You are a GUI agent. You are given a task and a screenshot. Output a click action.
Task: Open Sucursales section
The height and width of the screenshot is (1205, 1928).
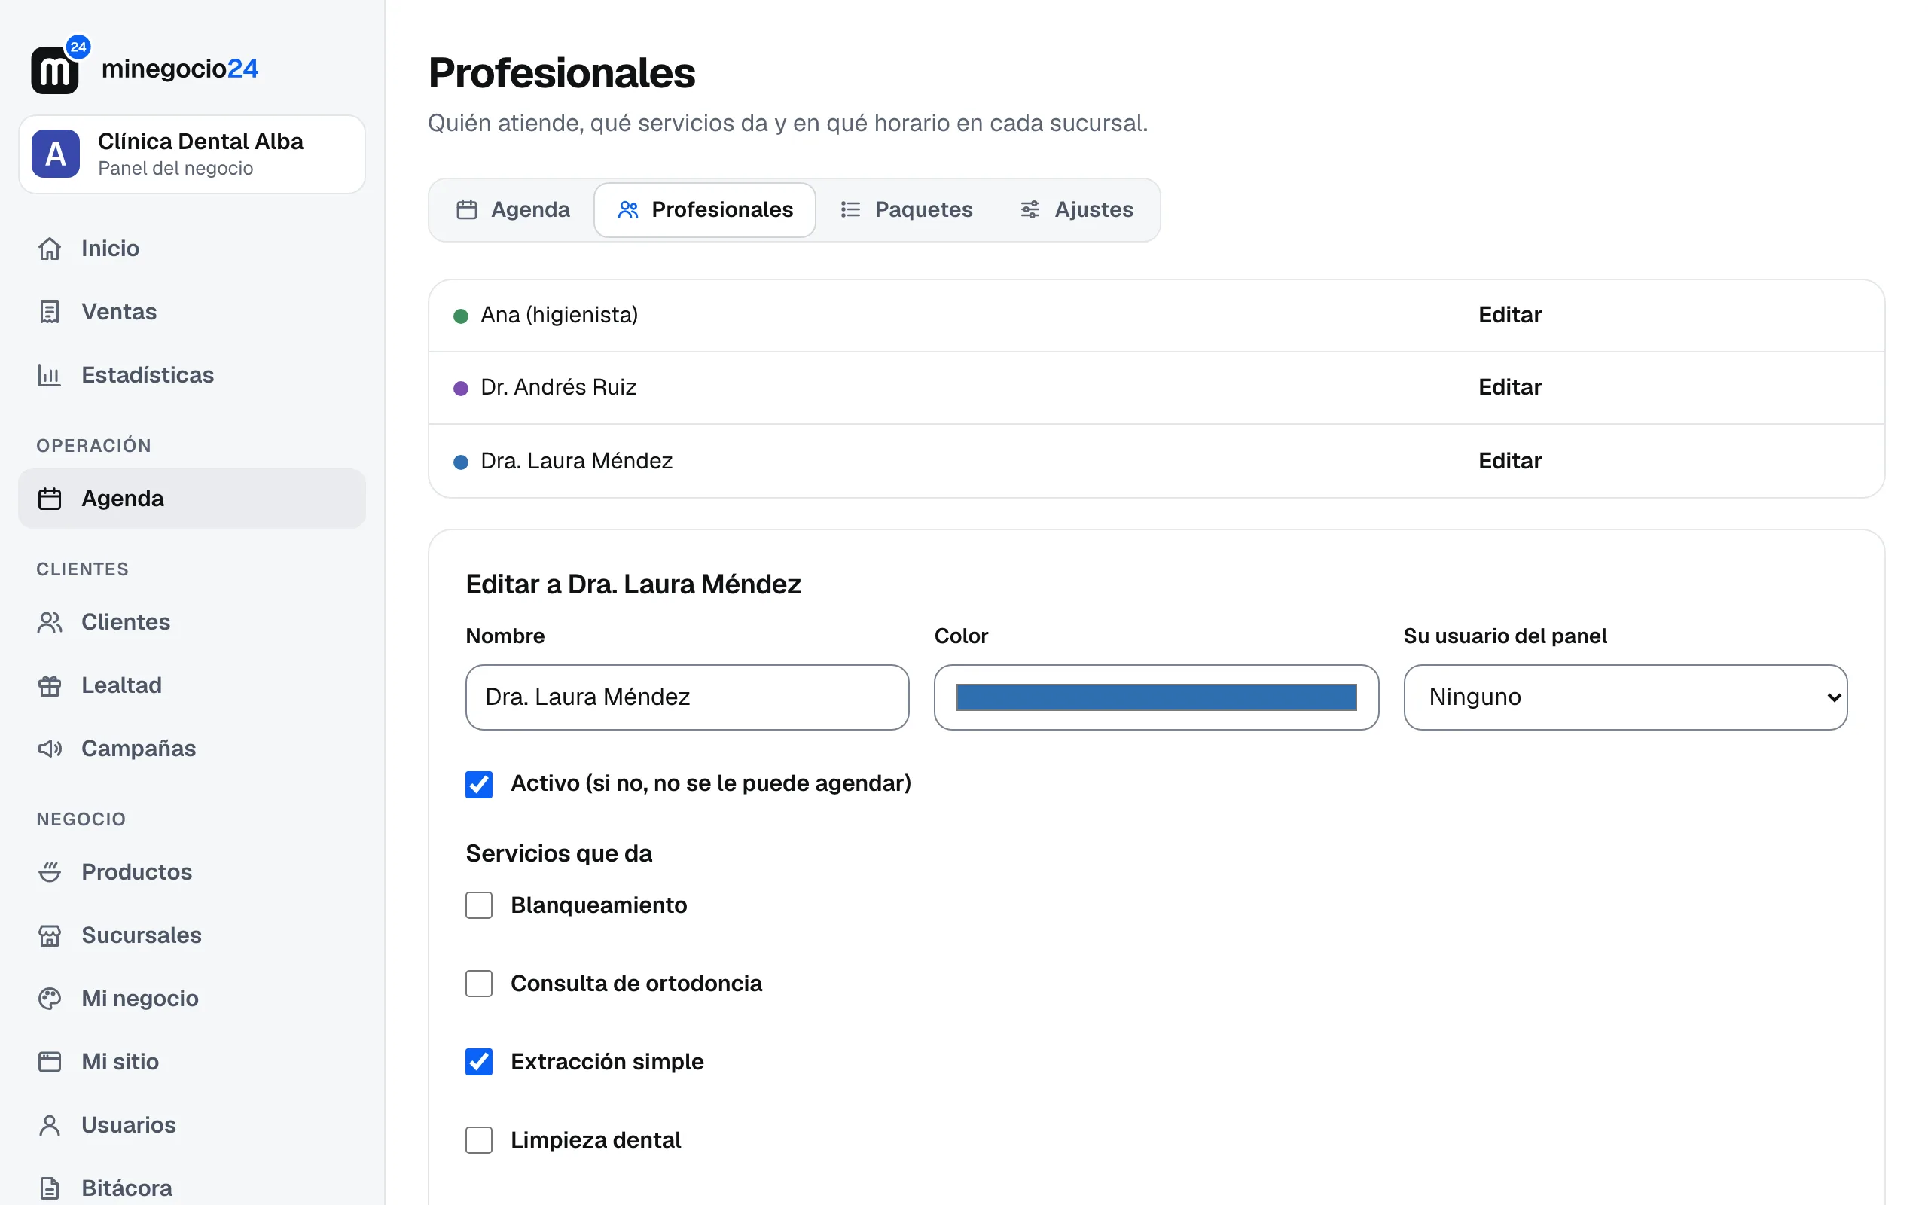point(192,935)
